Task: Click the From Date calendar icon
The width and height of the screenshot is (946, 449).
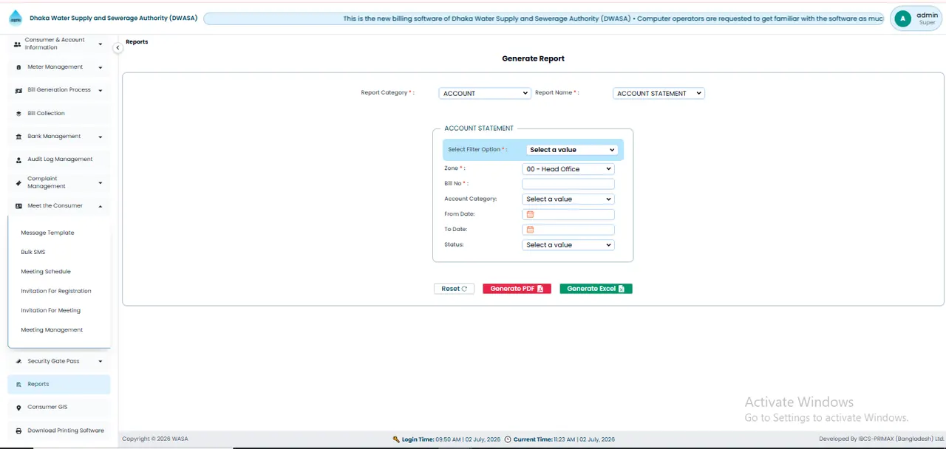Action: click(530, 214)
